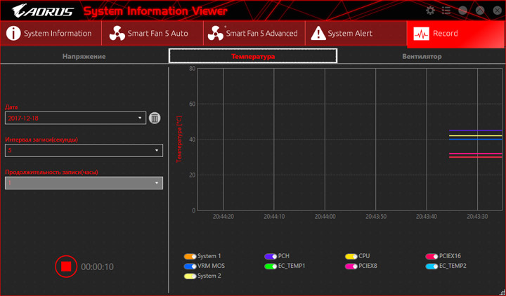Viewport: 506px width, 296px height.
Task: Toggle the EC_TEMP1 temperature series
Action: tap(271, 267)
